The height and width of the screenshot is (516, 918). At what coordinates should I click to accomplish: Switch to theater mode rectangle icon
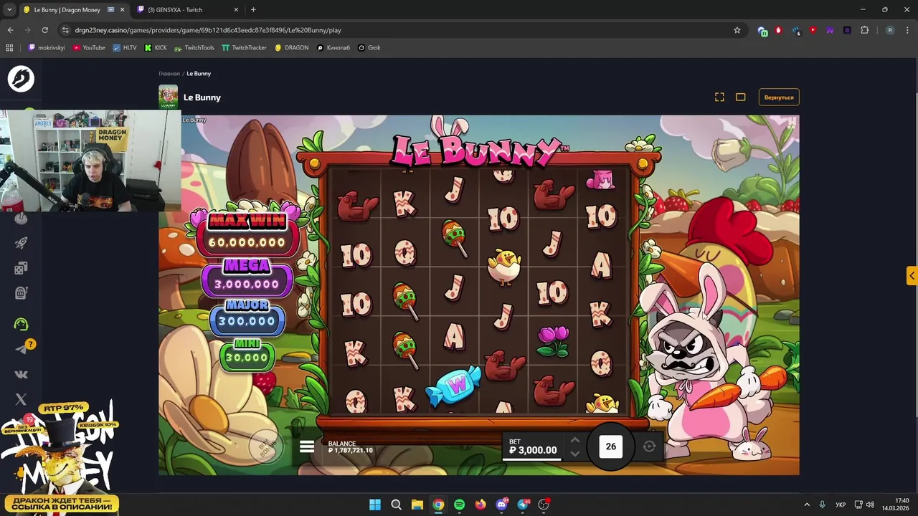click(x=740, y=97)
